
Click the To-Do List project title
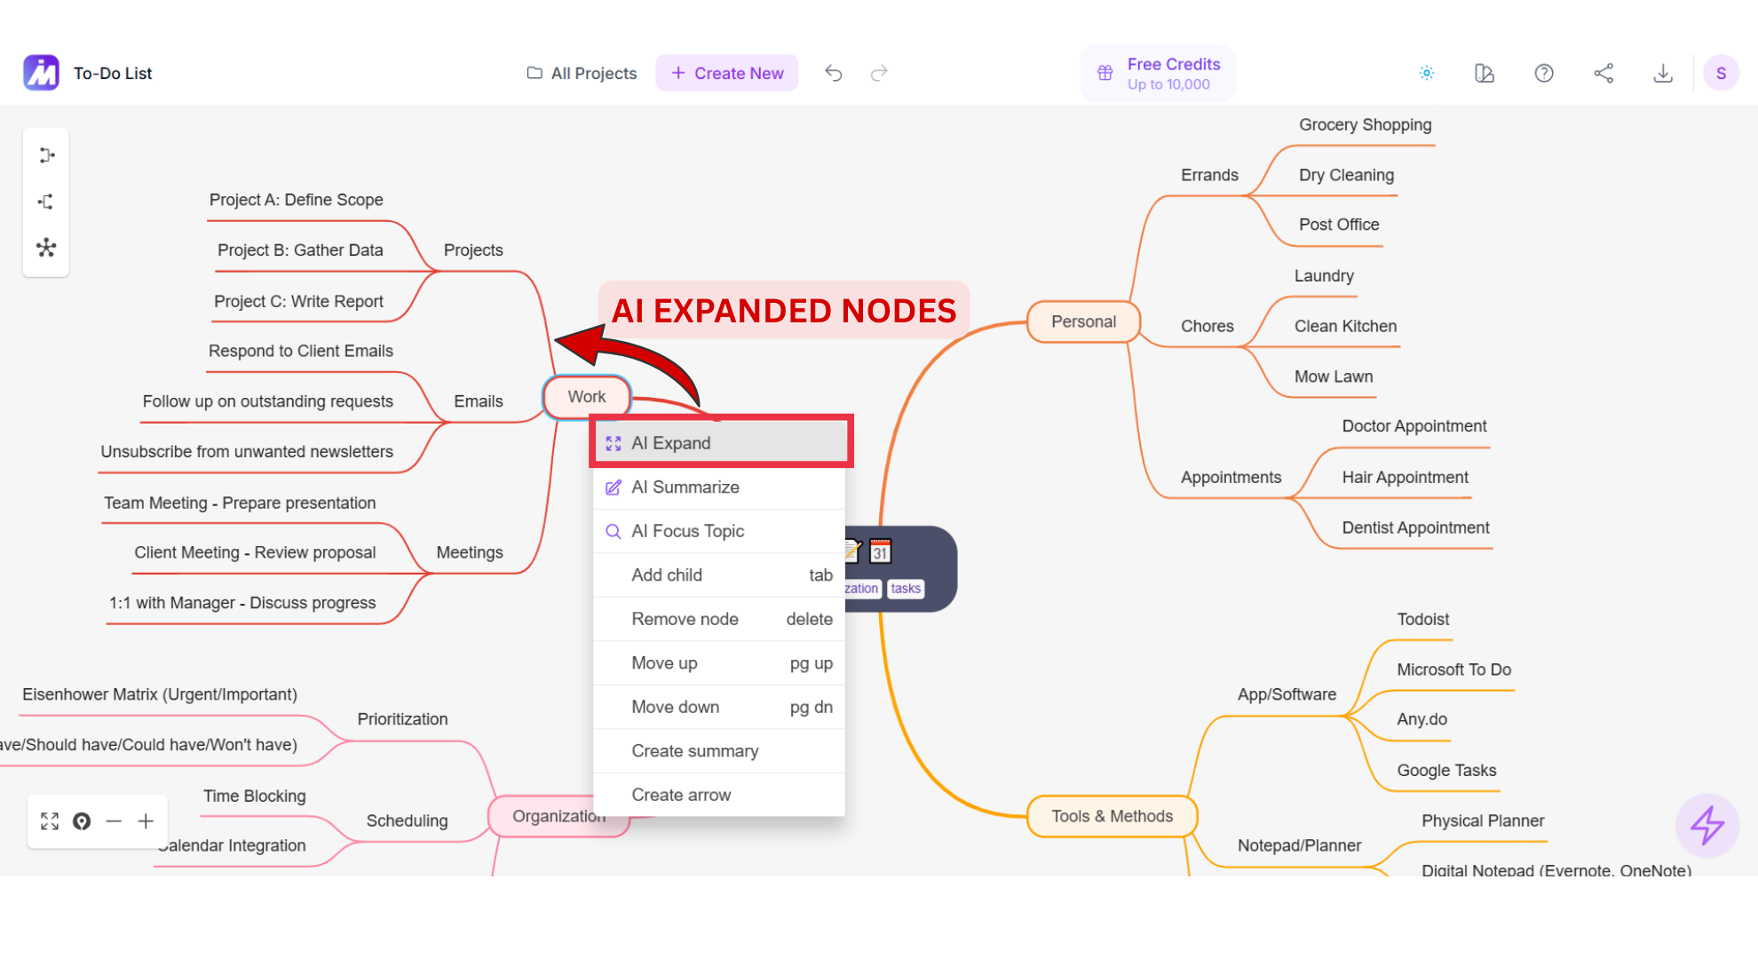coord(113,73)
